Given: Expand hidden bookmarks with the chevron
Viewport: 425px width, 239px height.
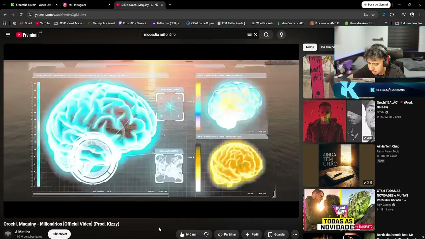Looking at the screenshot, I should pyautogui.click(x=386, y=23).
